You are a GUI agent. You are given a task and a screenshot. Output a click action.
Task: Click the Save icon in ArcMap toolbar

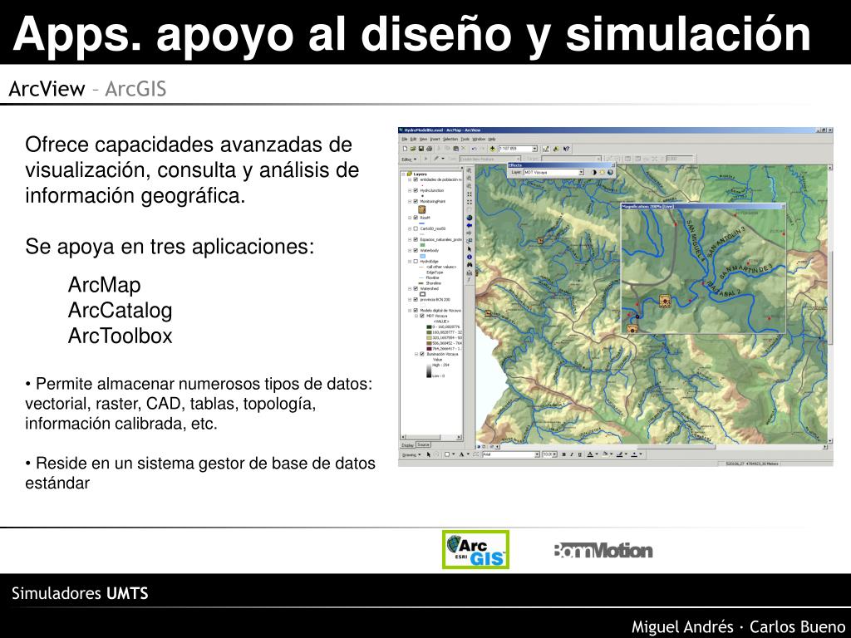click(x=421, y=149)
